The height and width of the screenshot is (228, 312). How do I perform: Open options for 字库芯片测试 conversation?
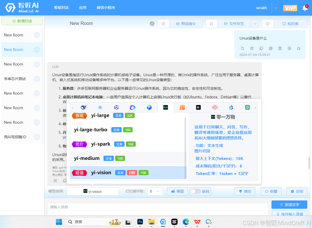(37, 79)
